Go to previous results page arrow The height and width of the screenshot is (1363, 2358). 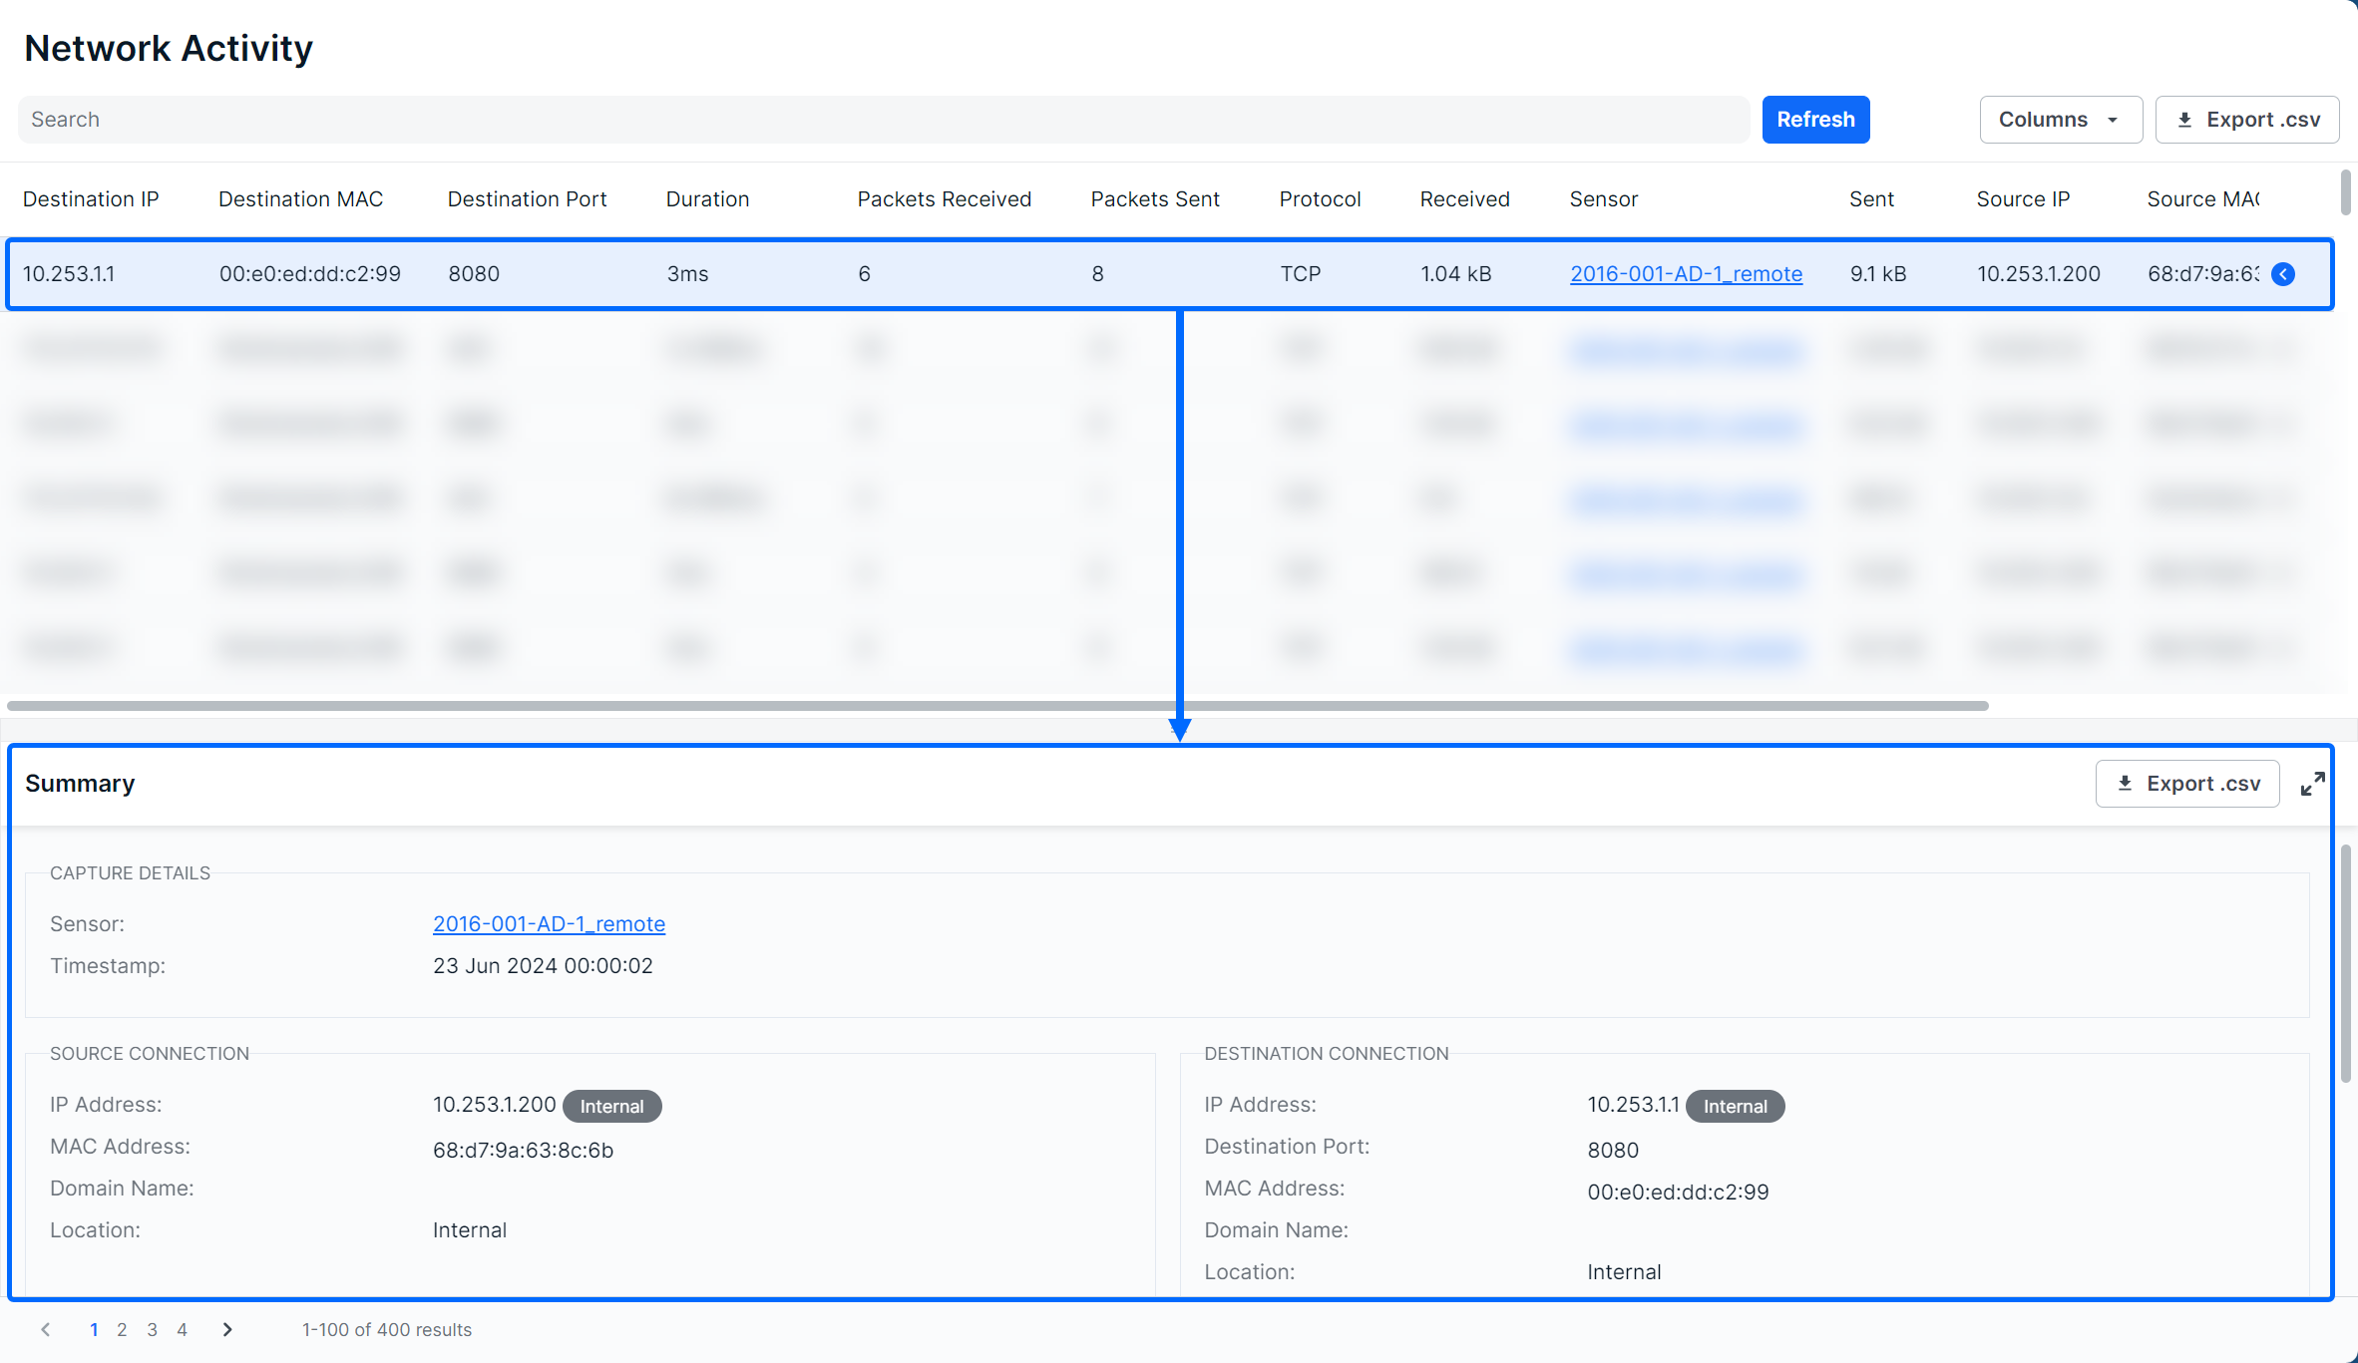tap(46, 1329)
